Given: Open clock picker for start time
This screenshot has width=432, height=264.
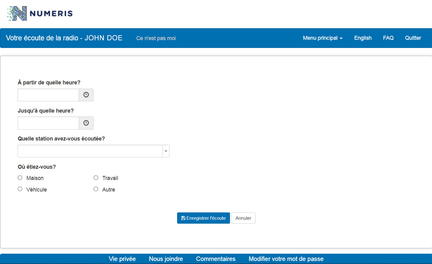Looking at the screenshot, I should pos(86,95).
